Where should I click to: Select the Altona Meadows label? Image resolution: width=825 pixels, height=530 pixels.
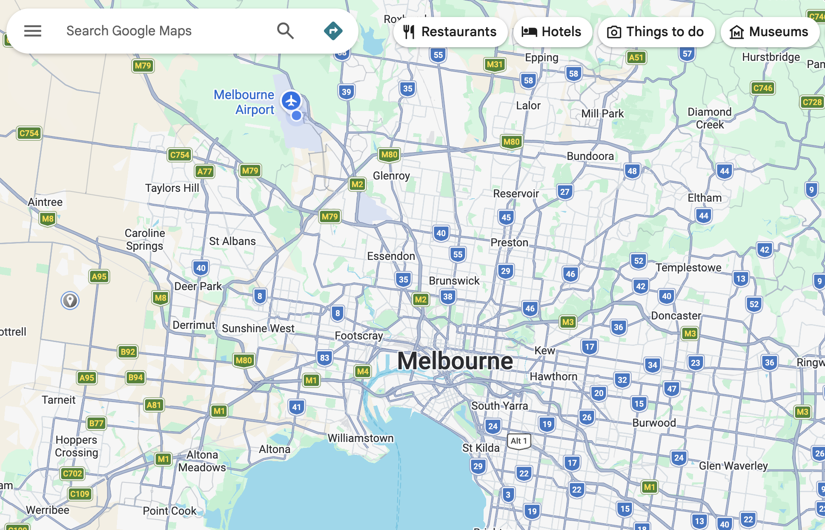coord(202,461)
